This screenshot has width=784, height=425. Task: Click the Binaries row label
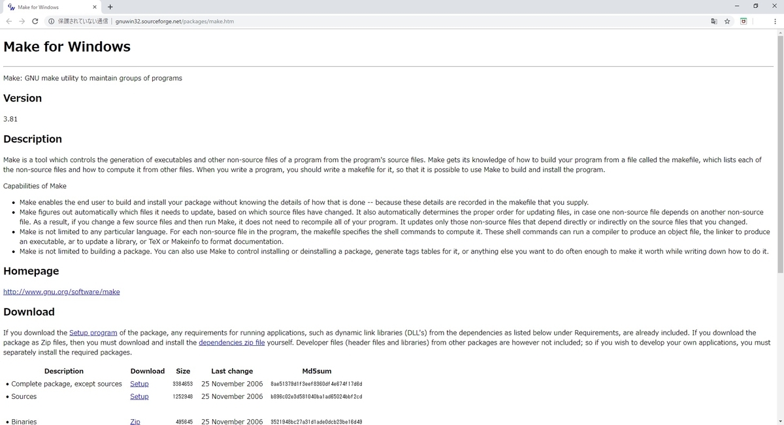24,421
